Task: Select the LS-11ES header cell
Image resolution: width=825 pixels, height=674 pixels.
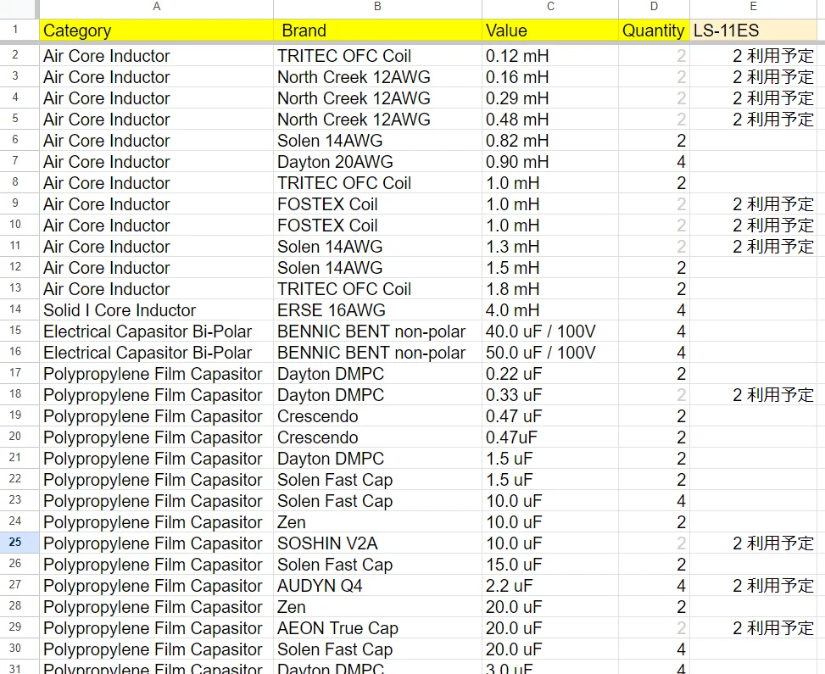Action: pyautogui.click(x=753, y=31)
